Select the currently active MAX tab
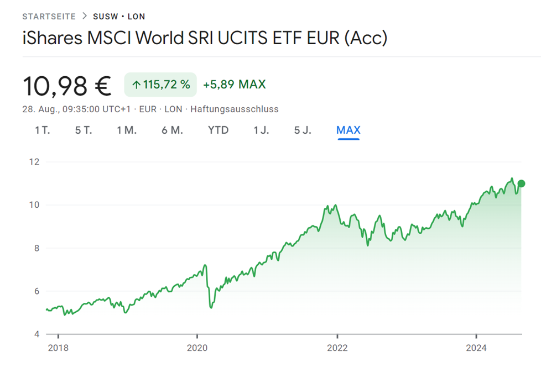The height and width of the screenshot is (373, 541). (x=348, y=130)
